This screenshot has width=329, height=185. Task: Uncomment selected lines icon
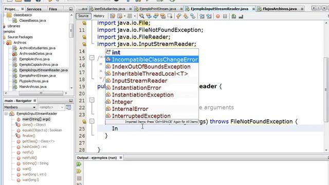[x=241, y=16]
